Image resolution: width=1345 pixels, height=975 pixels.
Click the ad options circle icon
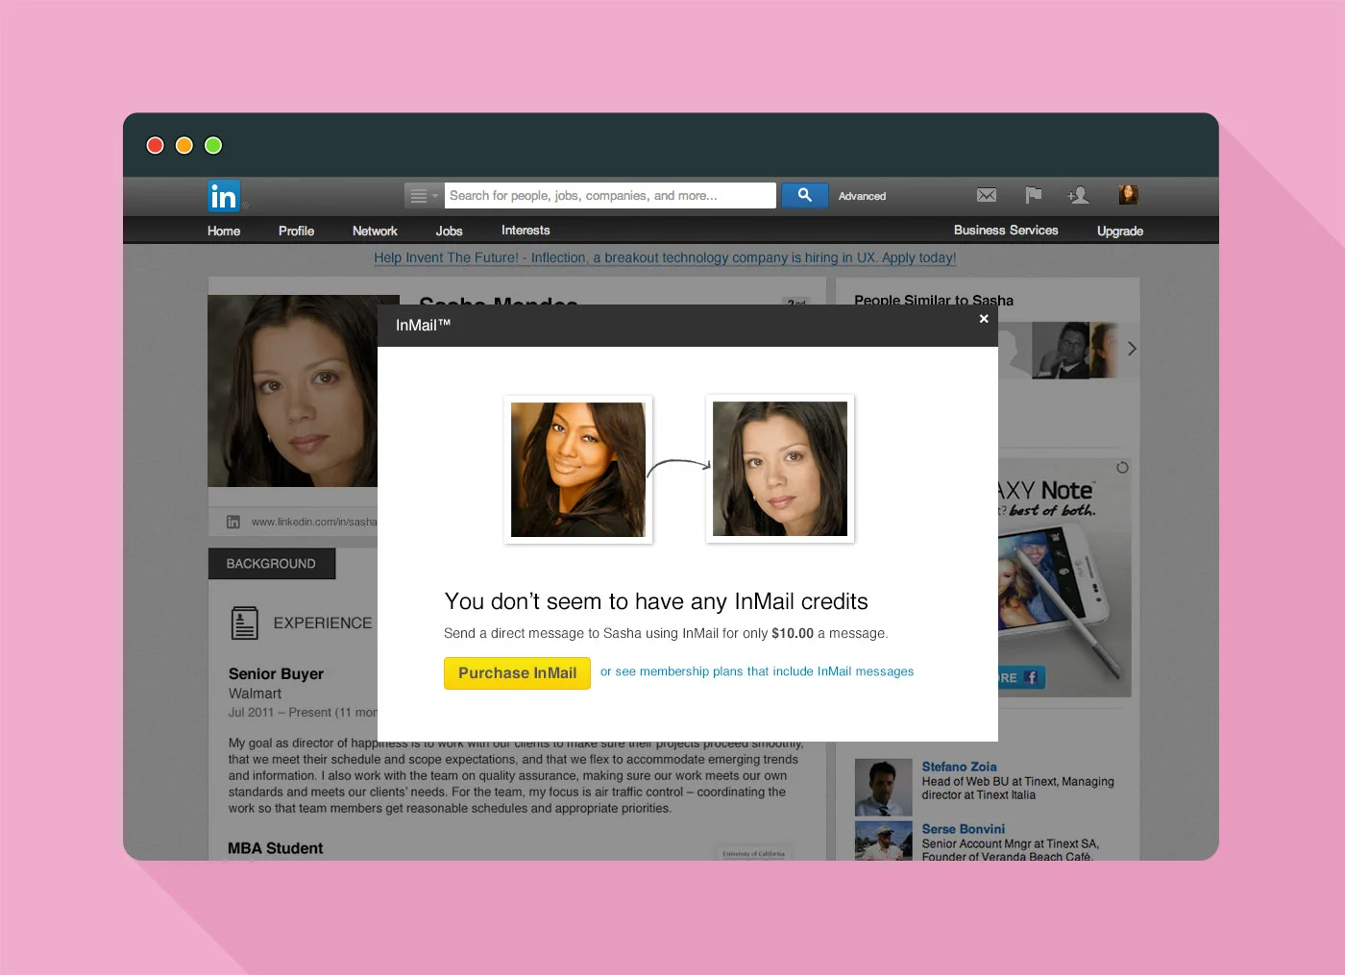(1122, 468)
